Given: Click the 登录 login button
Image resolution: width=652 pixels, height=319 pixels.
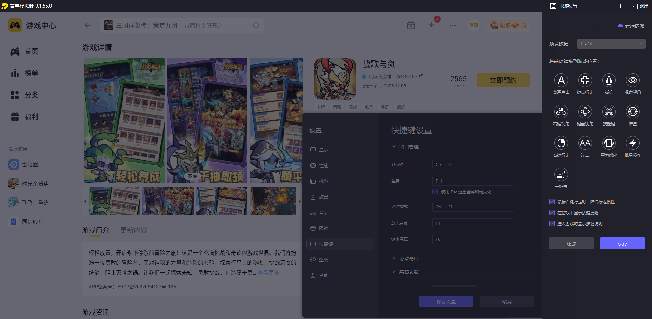Looking at the screenshot, I should (473, 25).
